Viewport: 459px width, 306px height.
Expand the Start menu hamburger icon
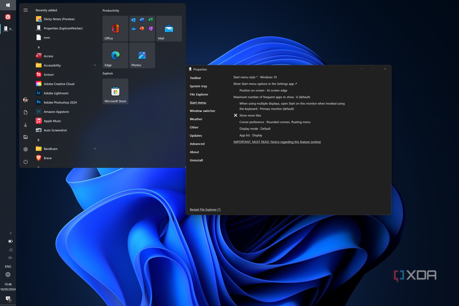click(25, 10)
